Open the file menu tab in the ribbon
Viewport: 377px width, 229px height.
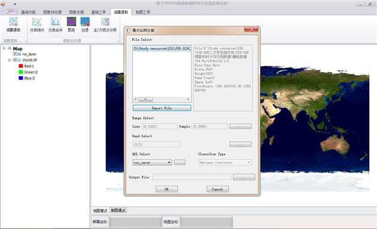pos(8,11)
